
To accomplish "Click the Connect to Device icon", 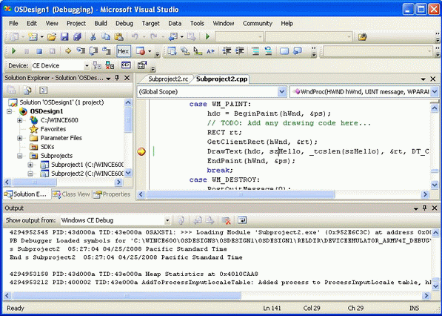I will 97,65.
